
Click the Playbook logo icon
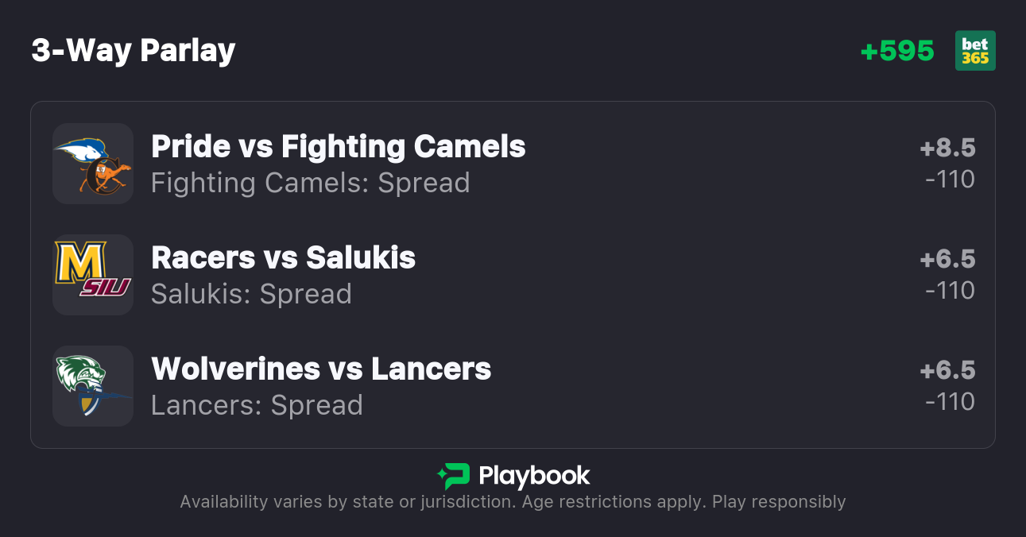pyautogui.click(x=454, y=476)
